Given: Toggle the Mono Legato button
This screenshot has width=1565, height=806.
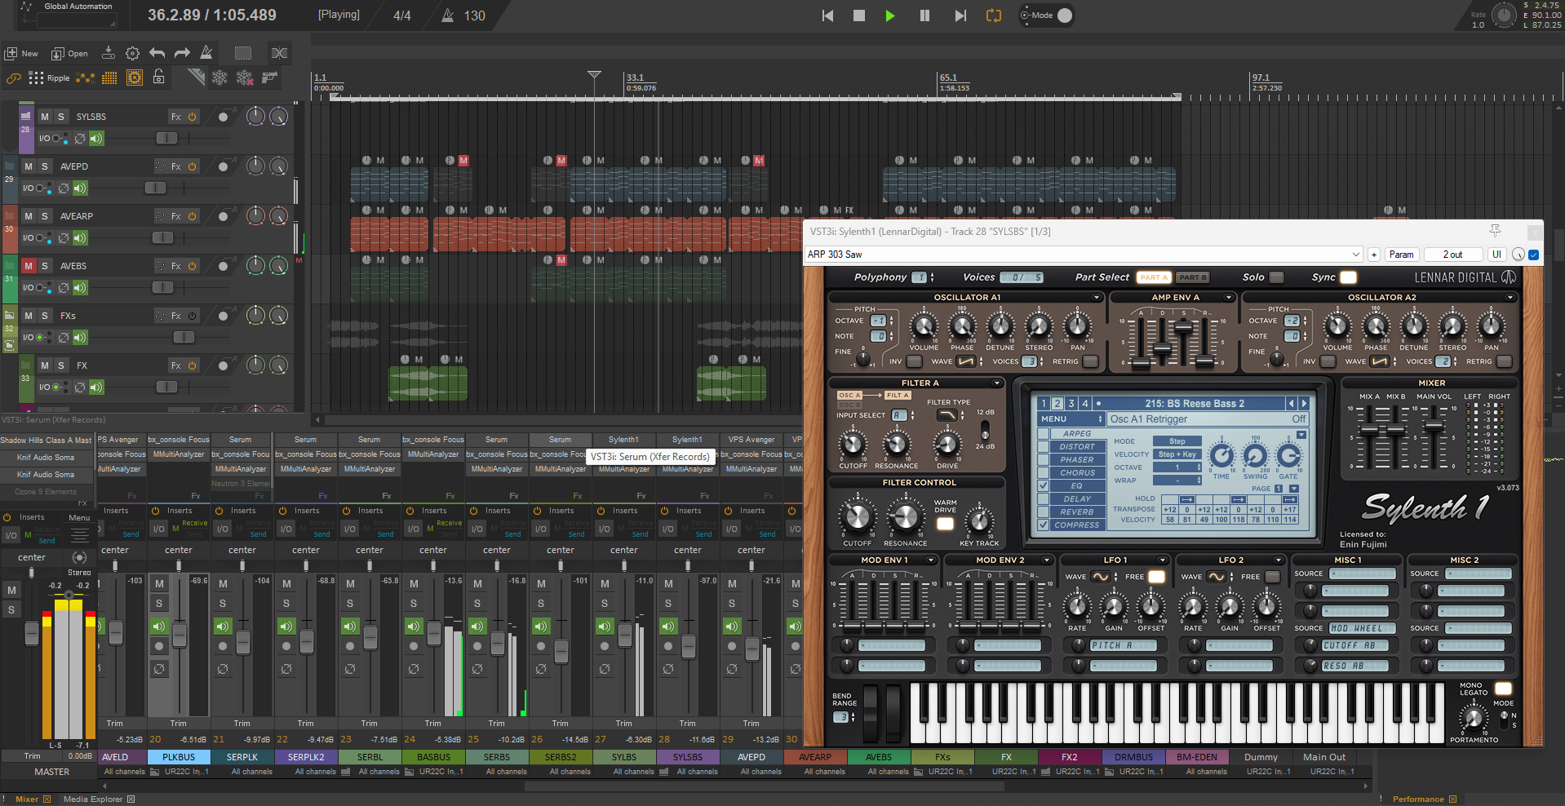Looking at the screenshot, I should pos(1503,689).
